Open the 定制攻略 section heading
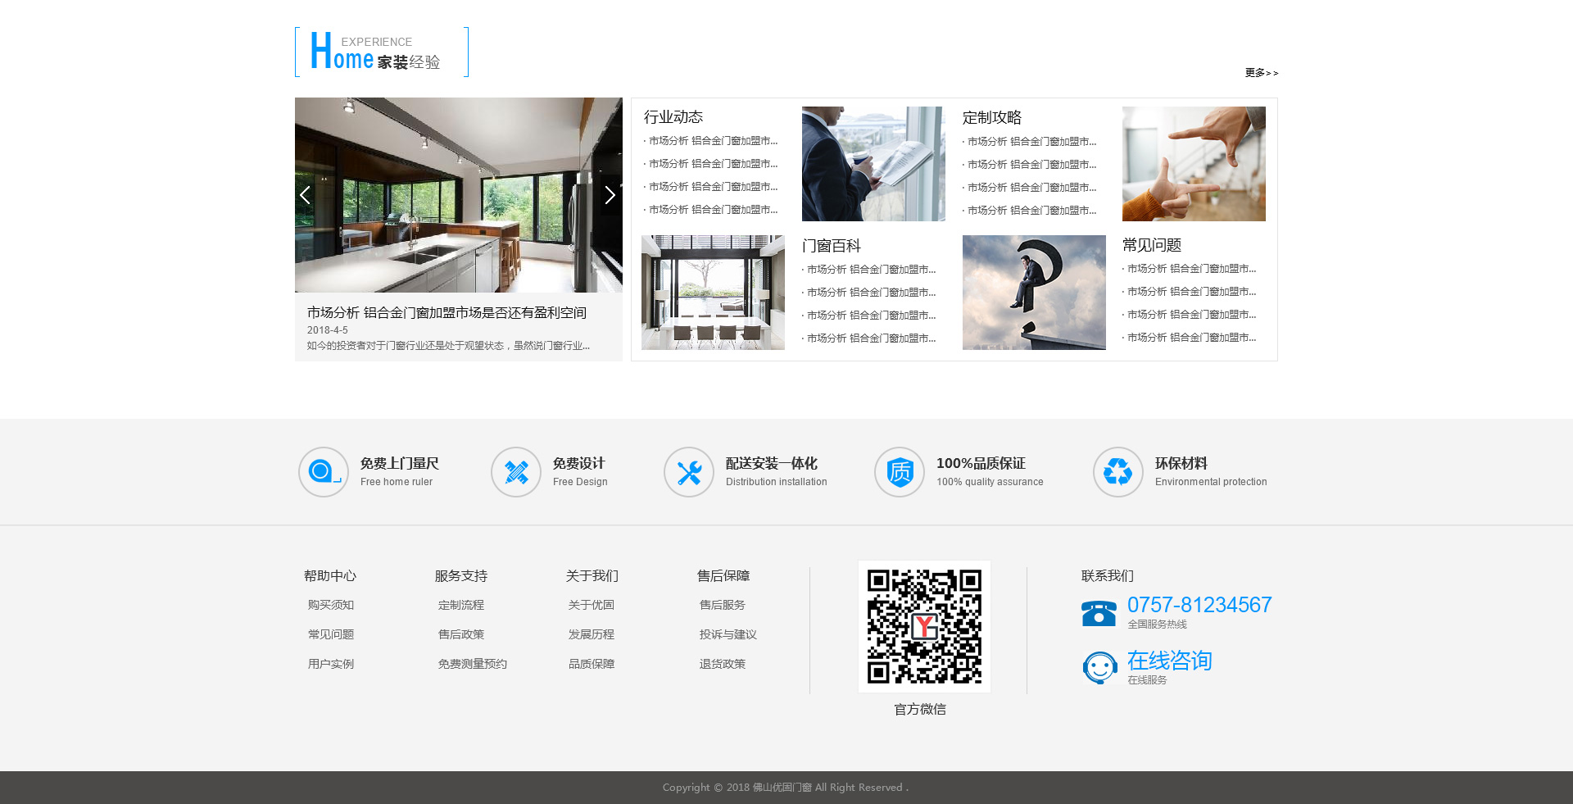 (991, 118)
